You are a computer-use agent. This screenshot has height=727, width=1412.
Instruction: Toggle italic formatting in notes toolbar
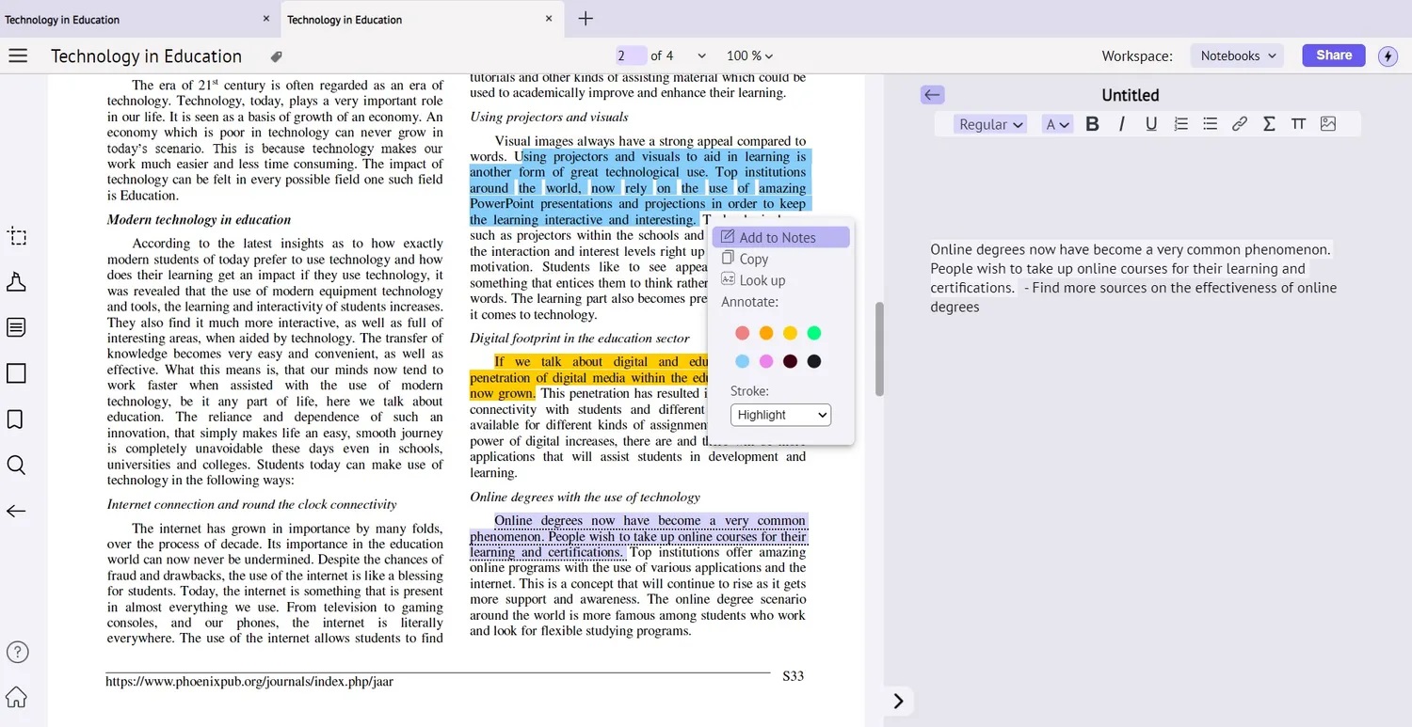pos(1121,124)
